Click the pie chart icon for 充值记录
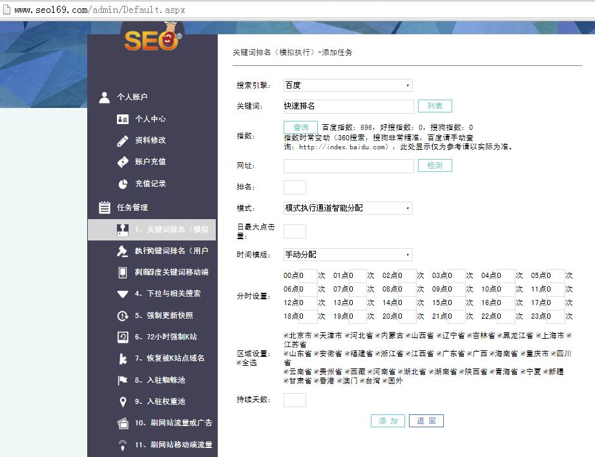 pos(123,184)
